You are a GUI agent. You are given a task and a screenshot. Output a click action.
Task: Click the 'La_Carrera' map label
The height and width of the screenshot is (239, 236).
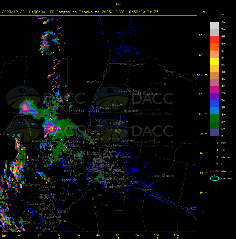click(32, 185)
